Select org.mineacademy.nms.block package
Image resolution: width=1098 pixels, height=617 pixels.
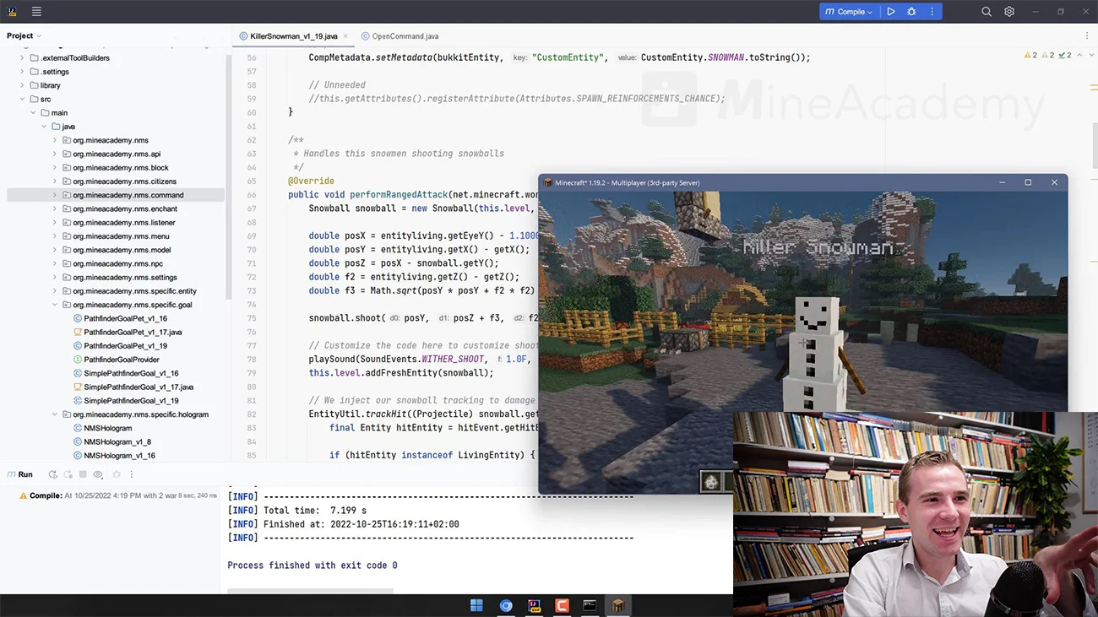(116, 167)
